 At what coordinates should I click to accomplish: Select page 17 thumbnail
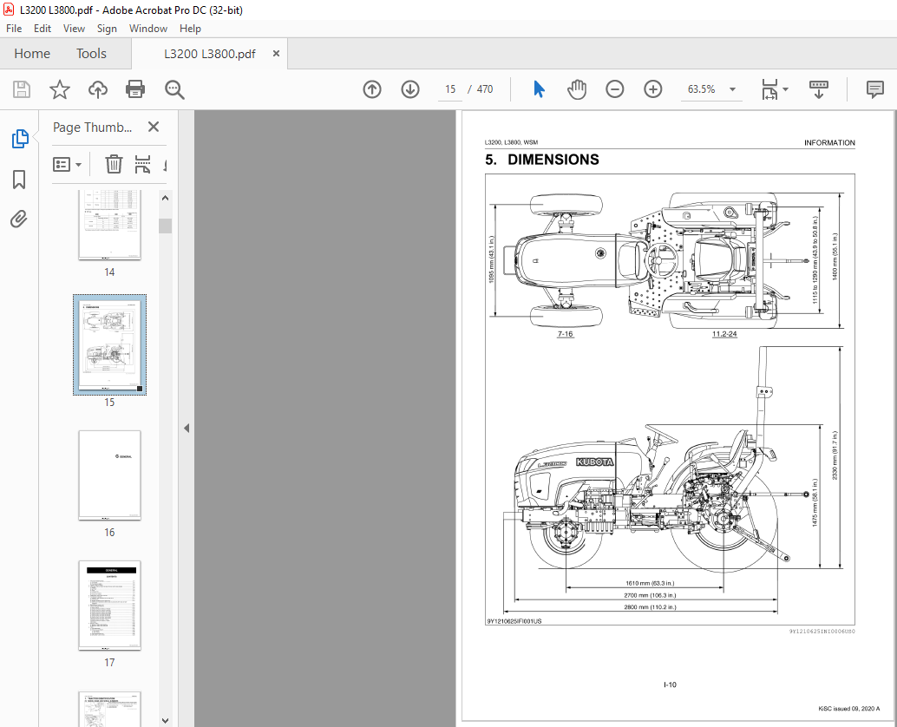[x=110, y=606]
